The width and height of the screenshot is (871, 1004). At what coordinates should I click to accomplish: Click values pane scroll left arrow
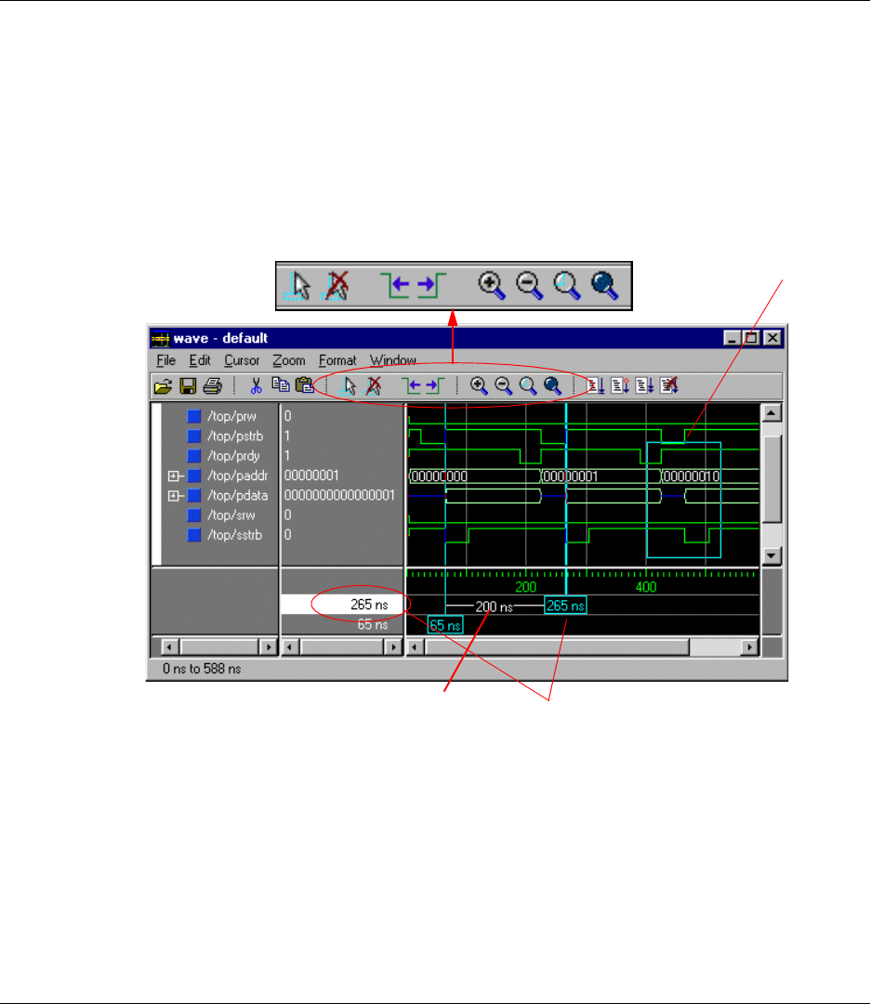click(290, 647)
